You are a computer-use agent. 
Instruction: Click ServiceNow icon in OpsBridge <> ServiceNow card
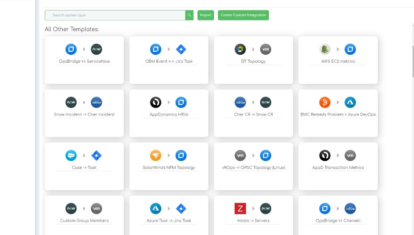[97, 49]
